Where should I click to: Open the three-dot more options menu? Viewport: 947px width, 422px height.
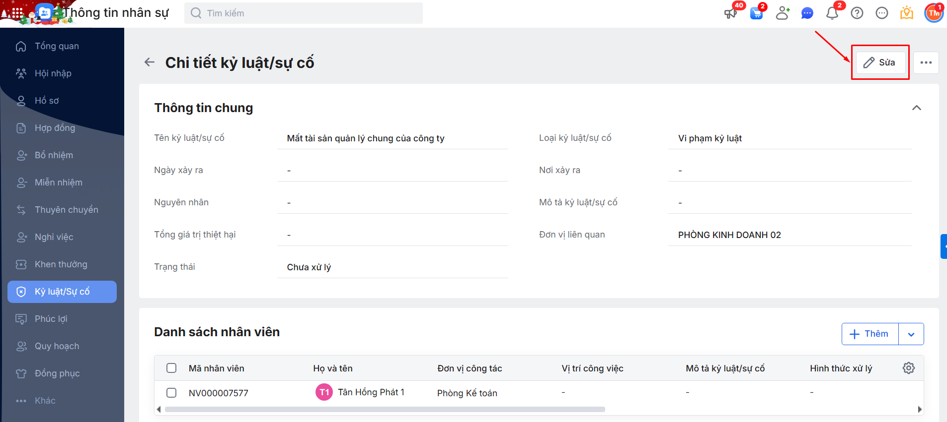pos(926,63)
